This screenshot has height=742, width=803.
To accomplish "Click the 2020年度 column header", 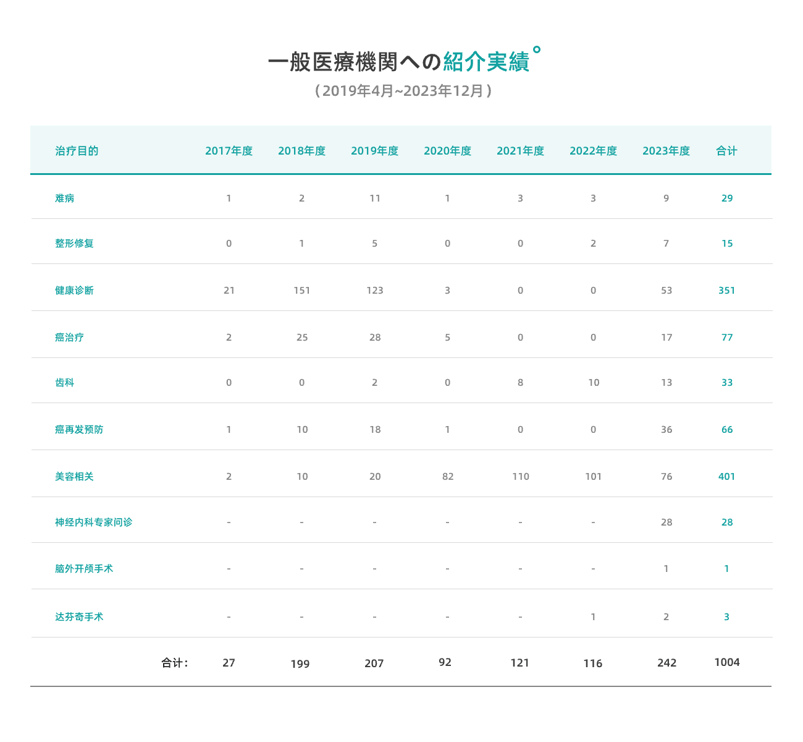I will [447, 151].
